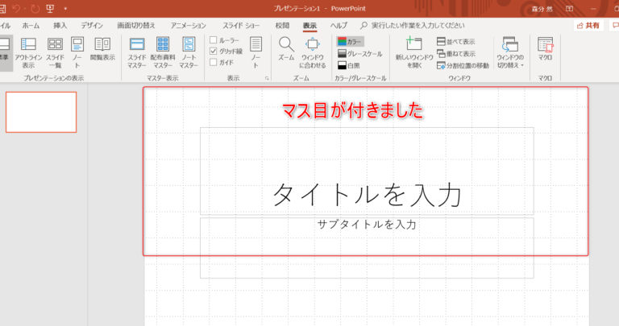Open 配布資料マスター handout master
This screenshot has height=326, width=619.
point(163,52)
